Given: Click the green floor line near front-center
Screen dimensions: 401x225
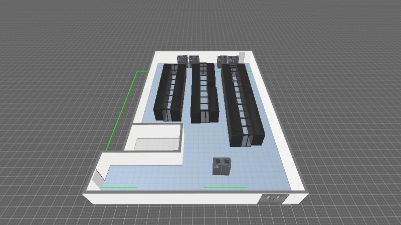Looking at the screenshot, I should (x=225, y=187).
